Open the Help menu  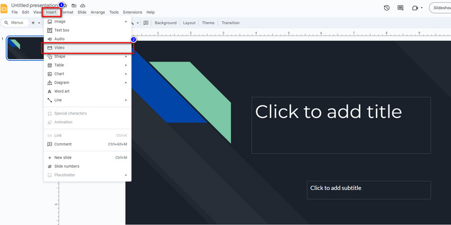151,12
